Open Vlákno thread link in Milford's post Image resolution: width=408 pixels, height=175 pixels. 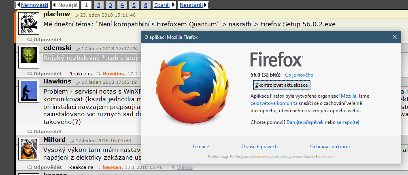pyautogui.click(x=185, y=167)
